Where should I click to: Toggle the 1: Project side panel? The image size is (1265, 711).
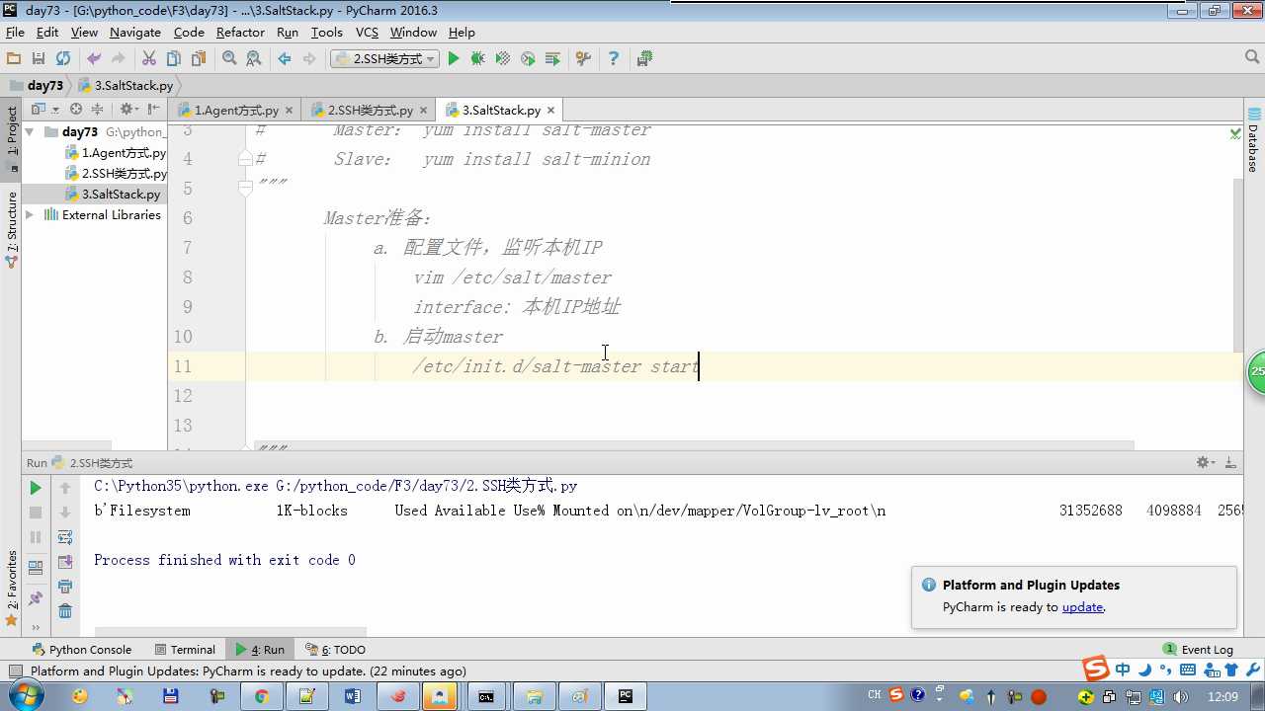click(x=11, y=139)
